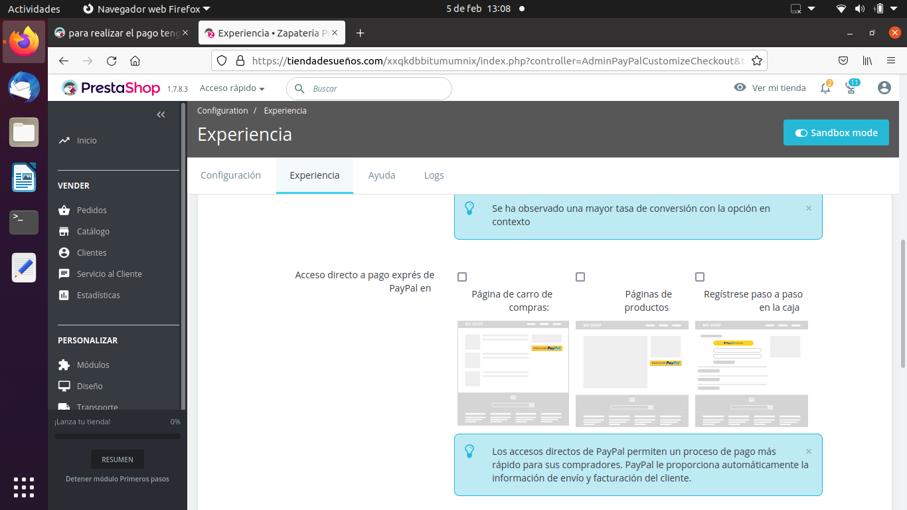Toggle the Sandbox mode button
This screenshot has height=510, width=907.
pos(836,132)
